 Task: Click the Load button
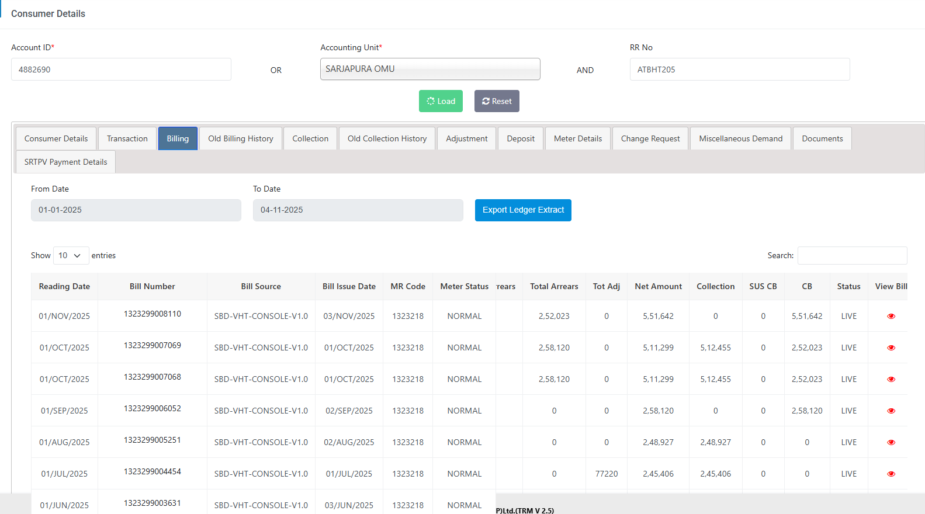tap(441, 101)
